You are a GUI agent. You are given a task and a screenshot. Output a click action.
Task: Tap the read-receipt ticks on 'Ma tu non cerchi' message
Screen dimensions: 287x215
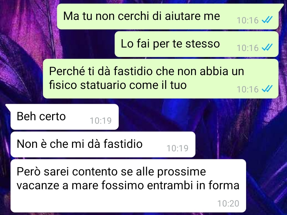point(267,20)
